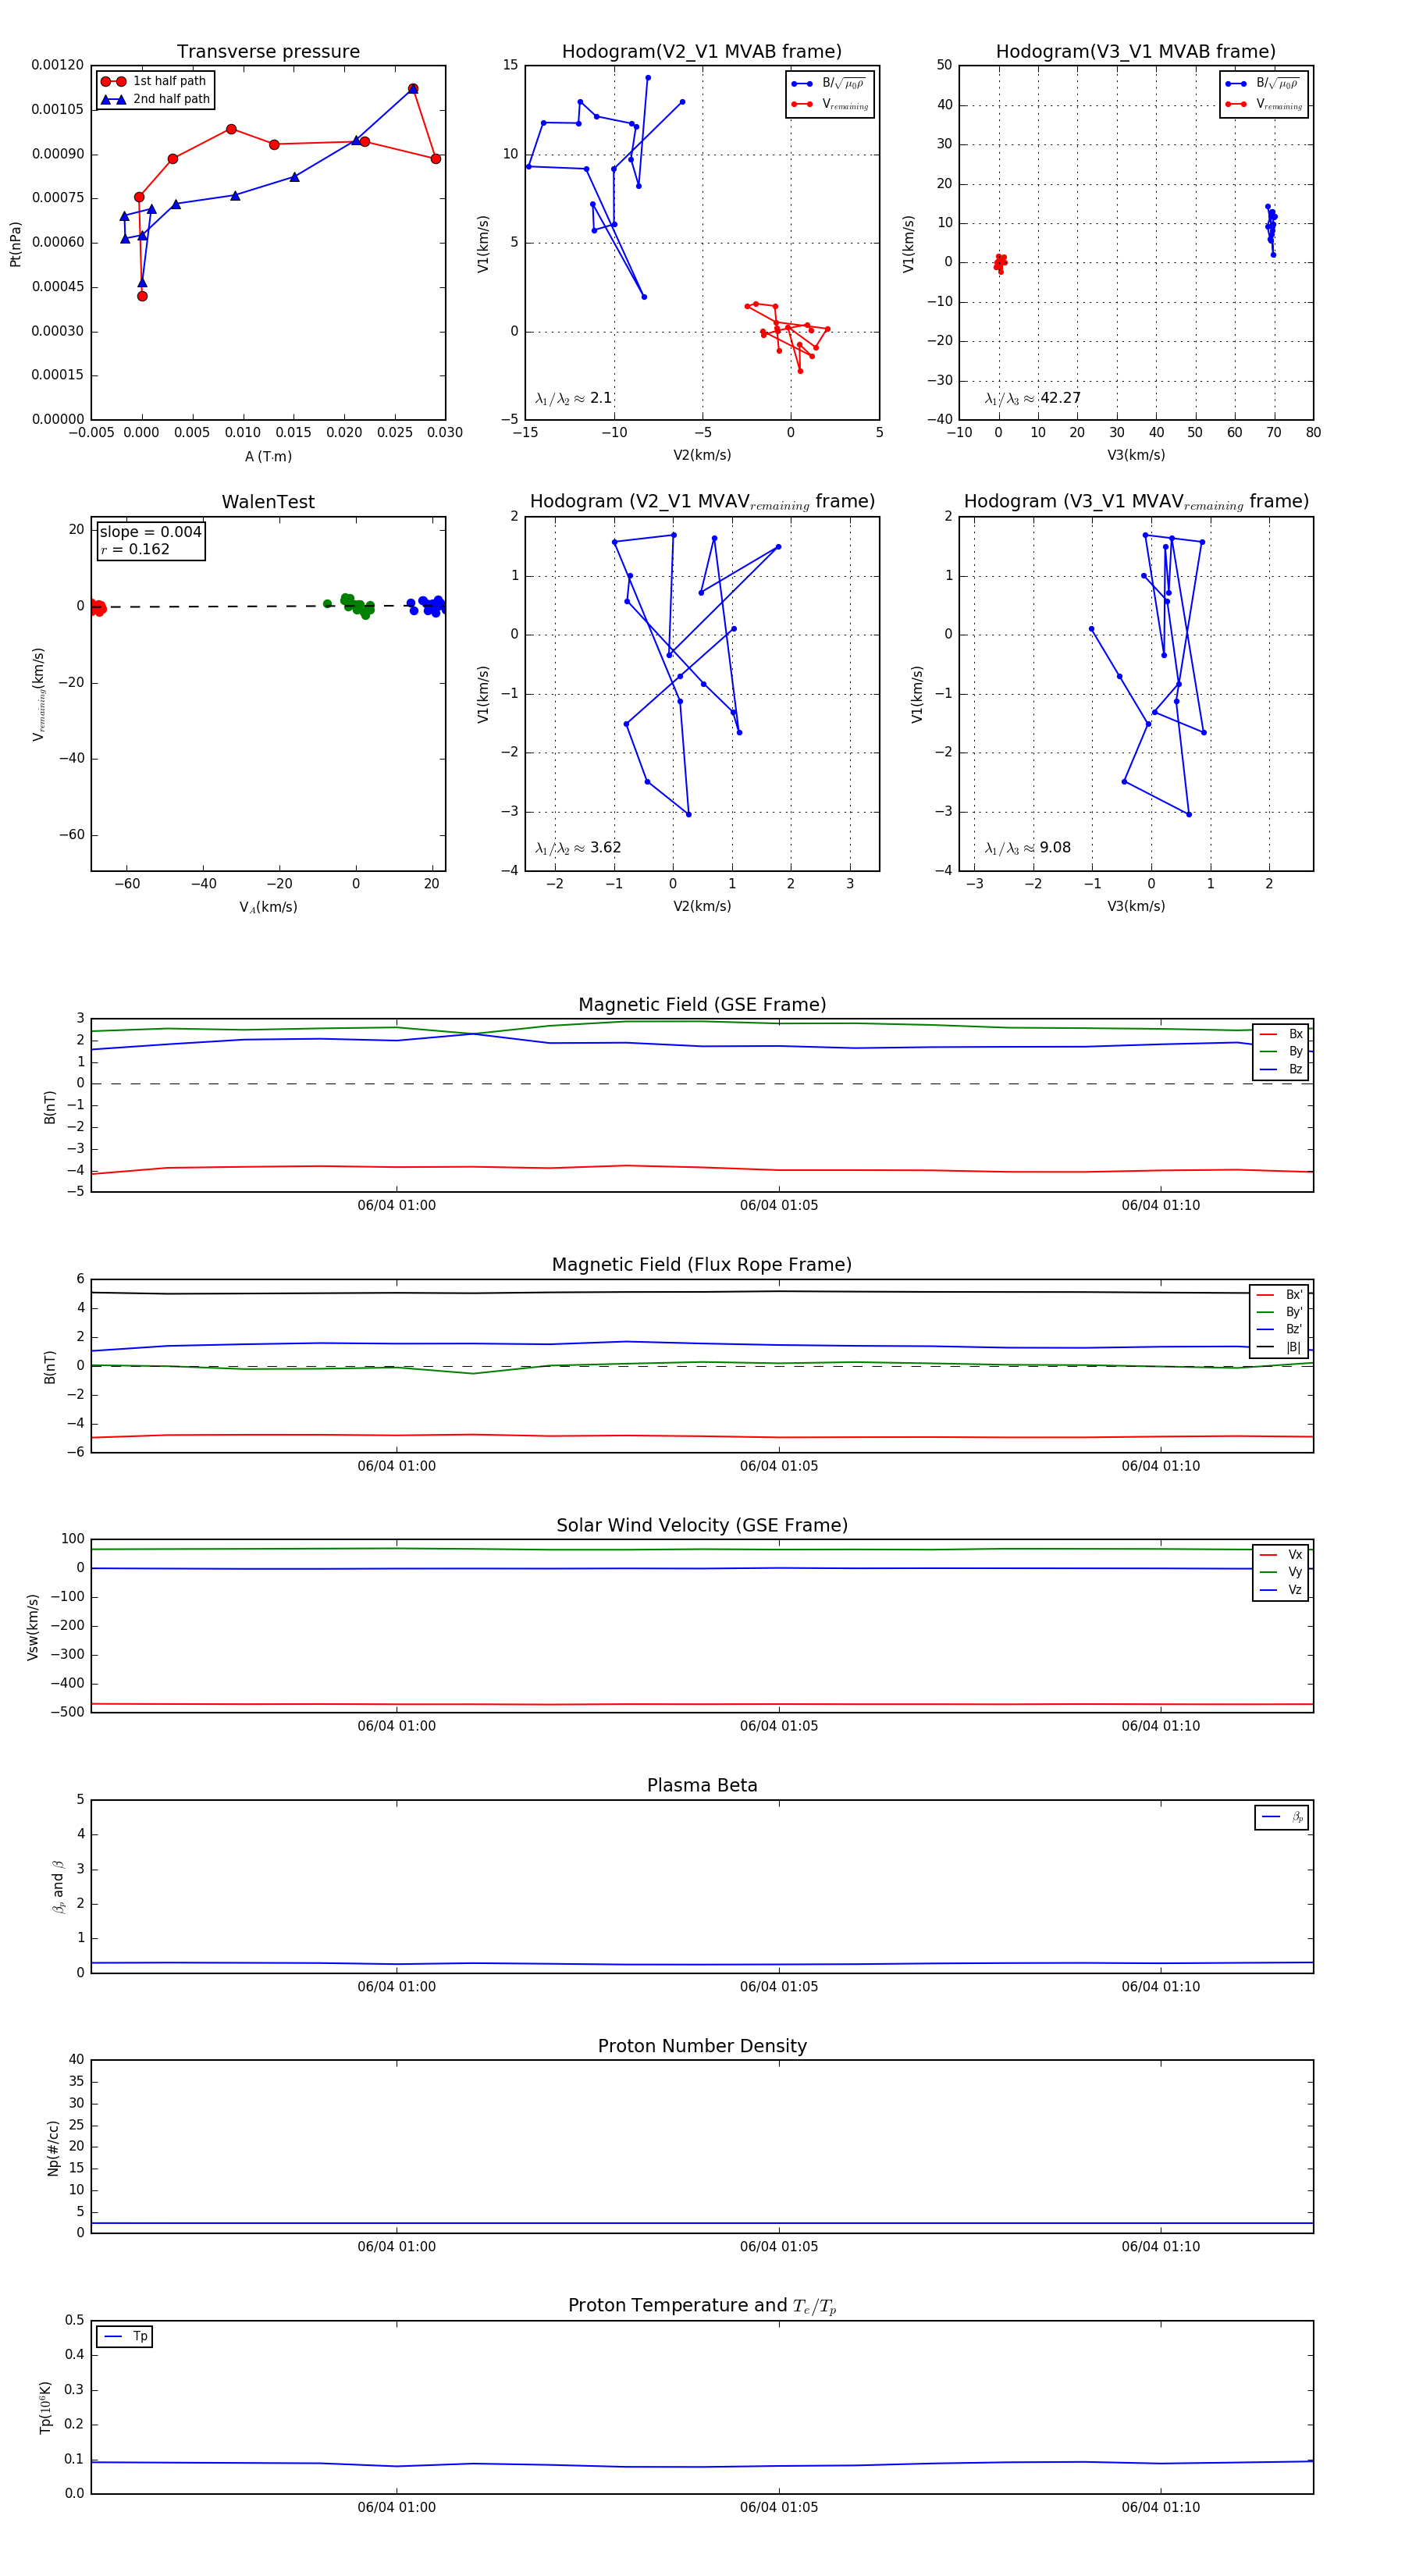Select the βp legend entry in Plasma Beta

click(1282, 1817)
